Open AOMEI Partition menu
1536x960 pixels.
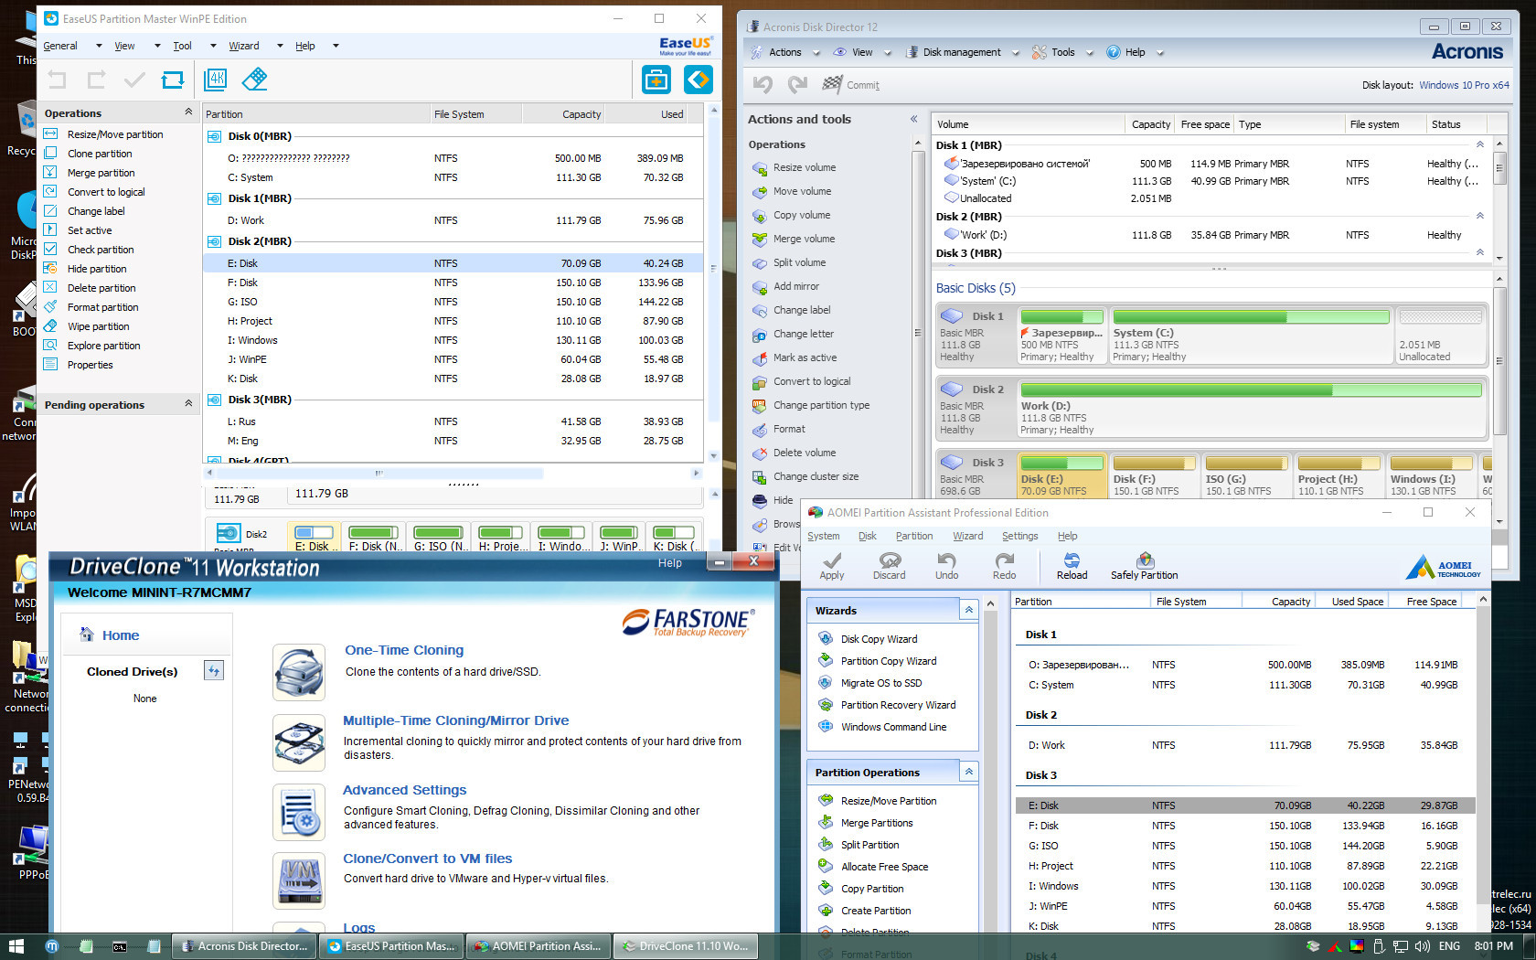914,537
